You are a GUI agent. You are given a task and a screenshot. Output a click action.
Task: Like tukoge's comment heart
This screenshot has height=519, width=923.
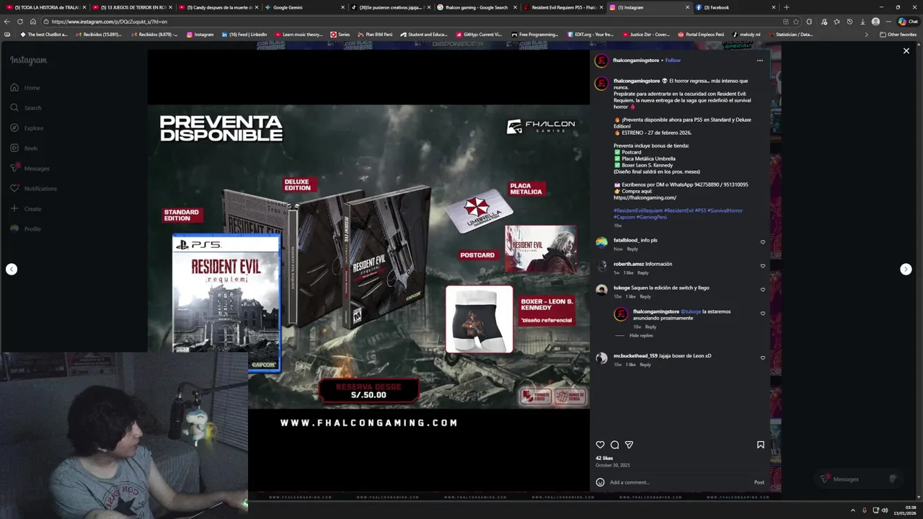[762, 290]
